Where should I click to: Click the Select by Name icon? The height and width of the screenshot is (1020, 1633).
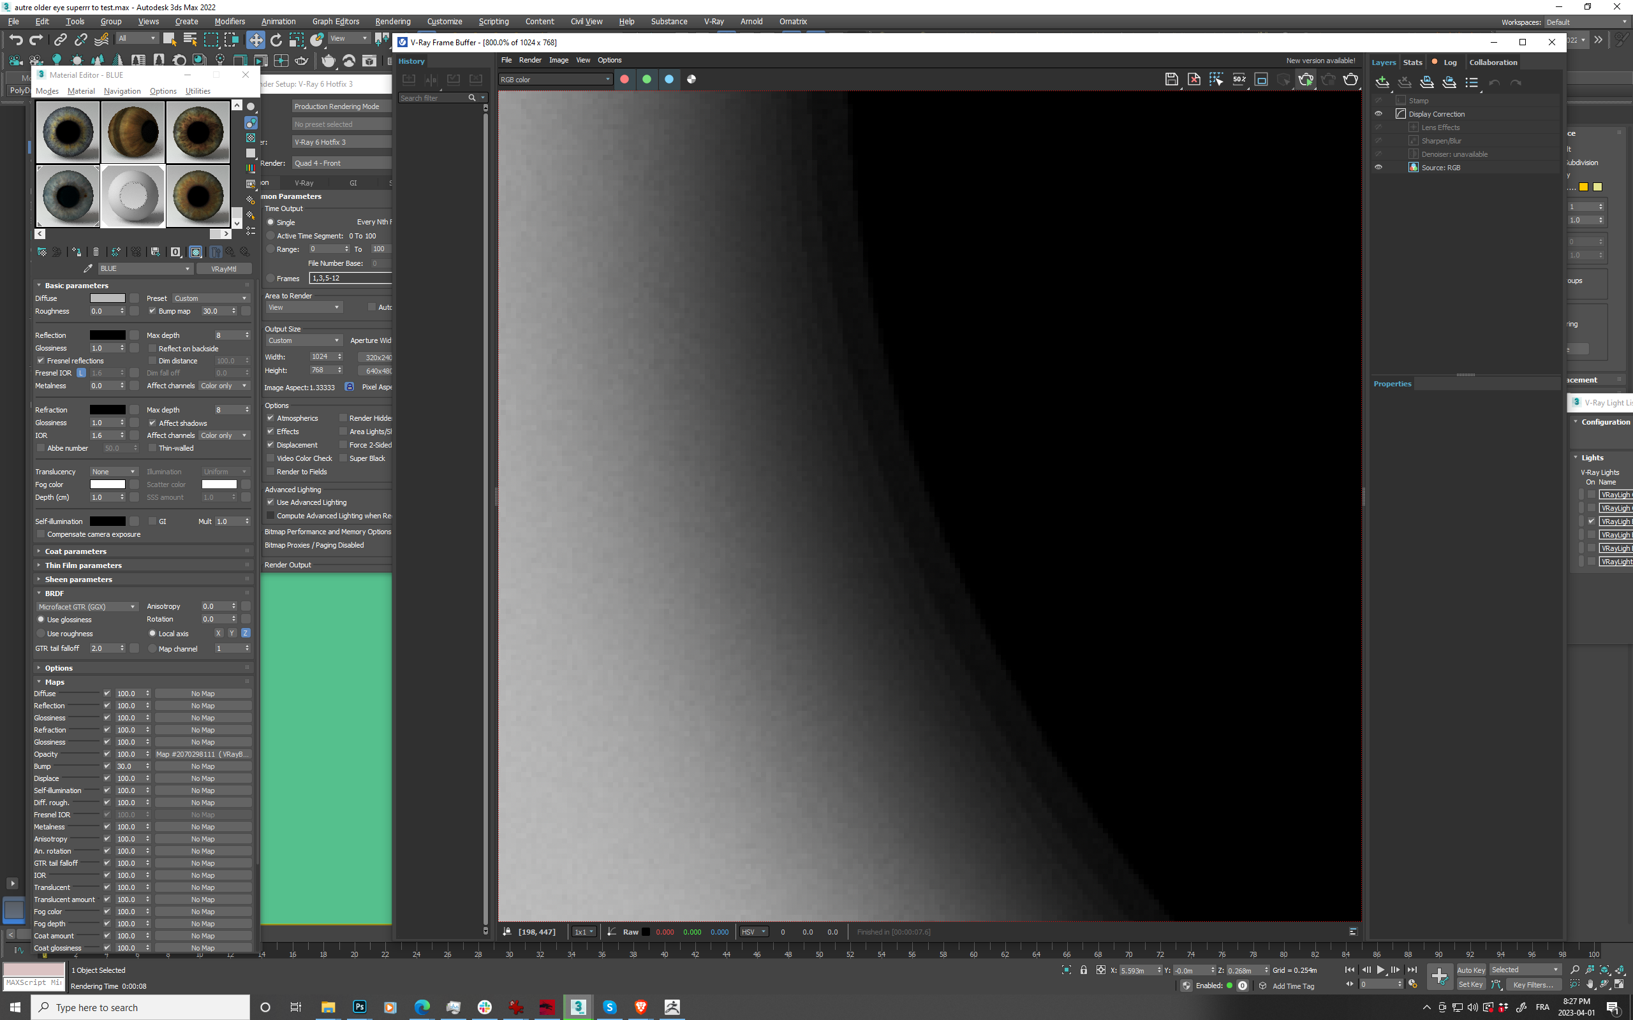point(189,40)
